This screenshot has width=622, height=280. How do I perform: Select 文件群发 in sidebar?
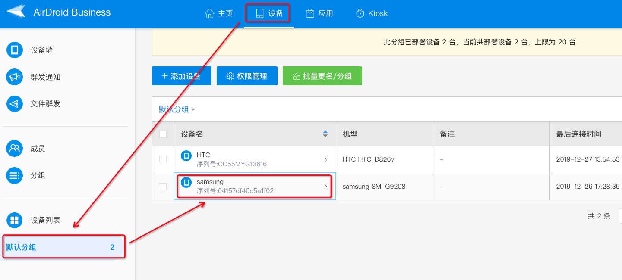pyautogui.click(x=45, y=104)
